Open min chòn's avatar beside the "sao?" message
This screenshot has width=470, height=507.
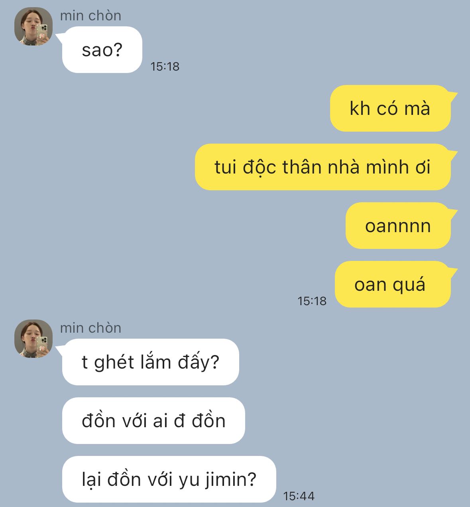pyautogui.click(x=33, y=26)
